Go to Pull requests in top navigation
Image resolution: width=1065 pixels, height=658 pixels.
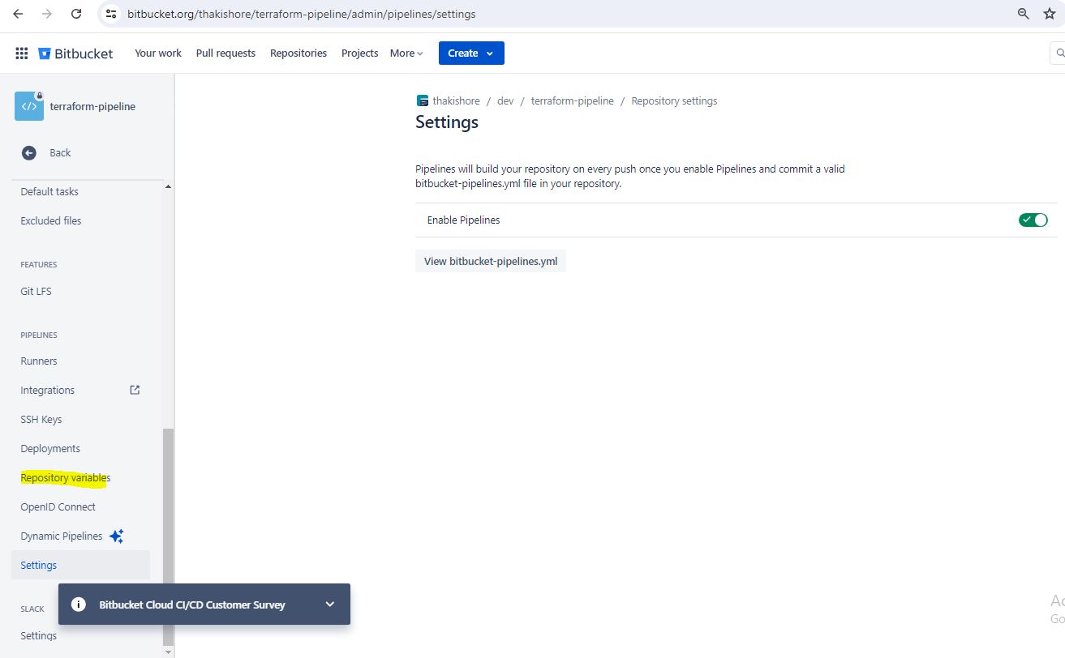tap(225, 53)
